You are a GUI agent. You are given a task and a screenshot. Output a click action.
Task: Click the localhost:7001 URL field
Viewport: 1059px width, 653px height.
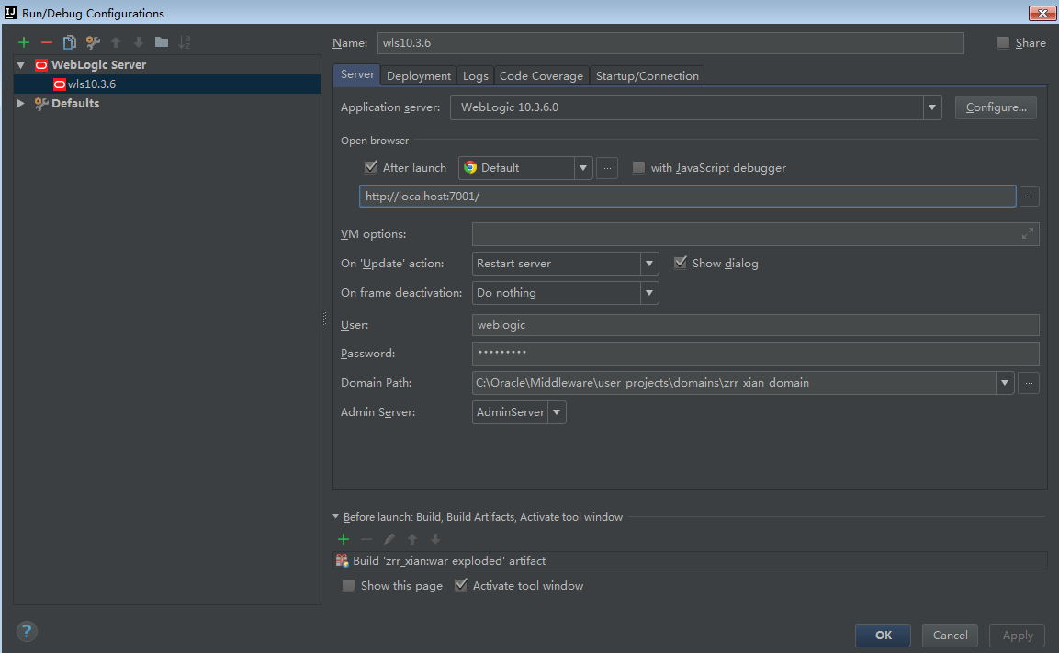click(688, 197)
